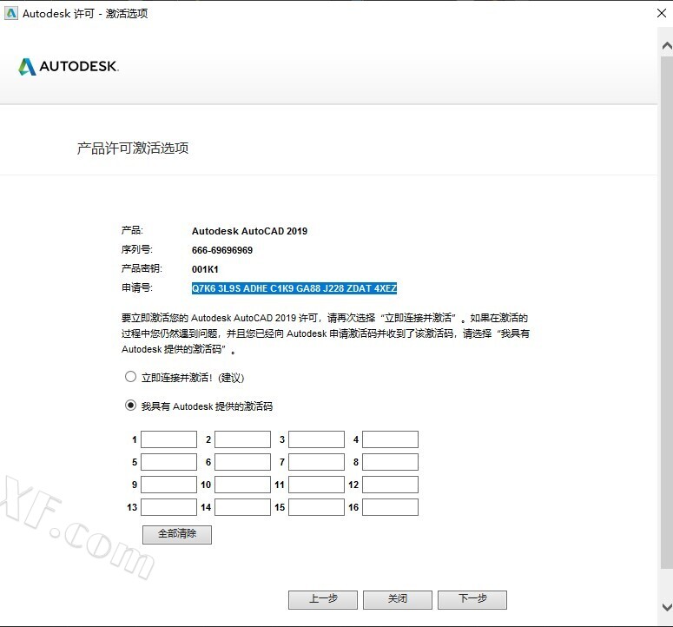673x627 pixels.
Task: Click the 上一步 back button
Action: [323, 599]
